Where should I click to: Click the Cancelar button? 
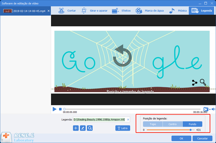click(x=202, y=138)
